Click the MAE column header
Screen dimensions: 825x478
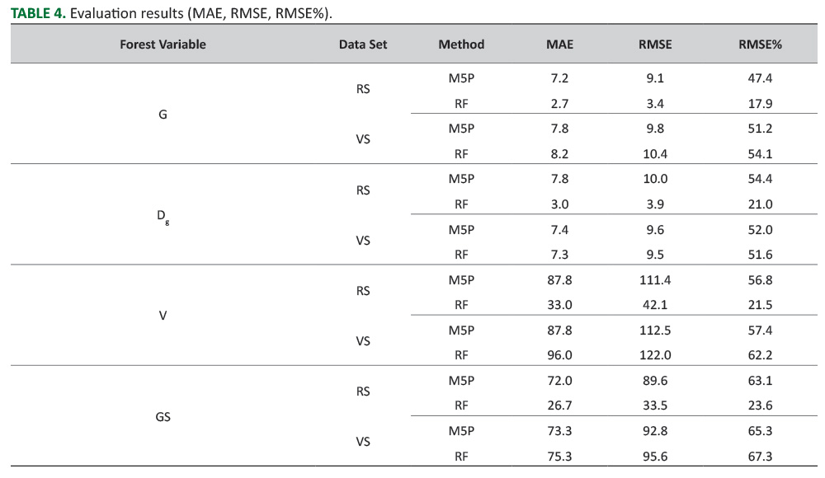coord(559,45)
